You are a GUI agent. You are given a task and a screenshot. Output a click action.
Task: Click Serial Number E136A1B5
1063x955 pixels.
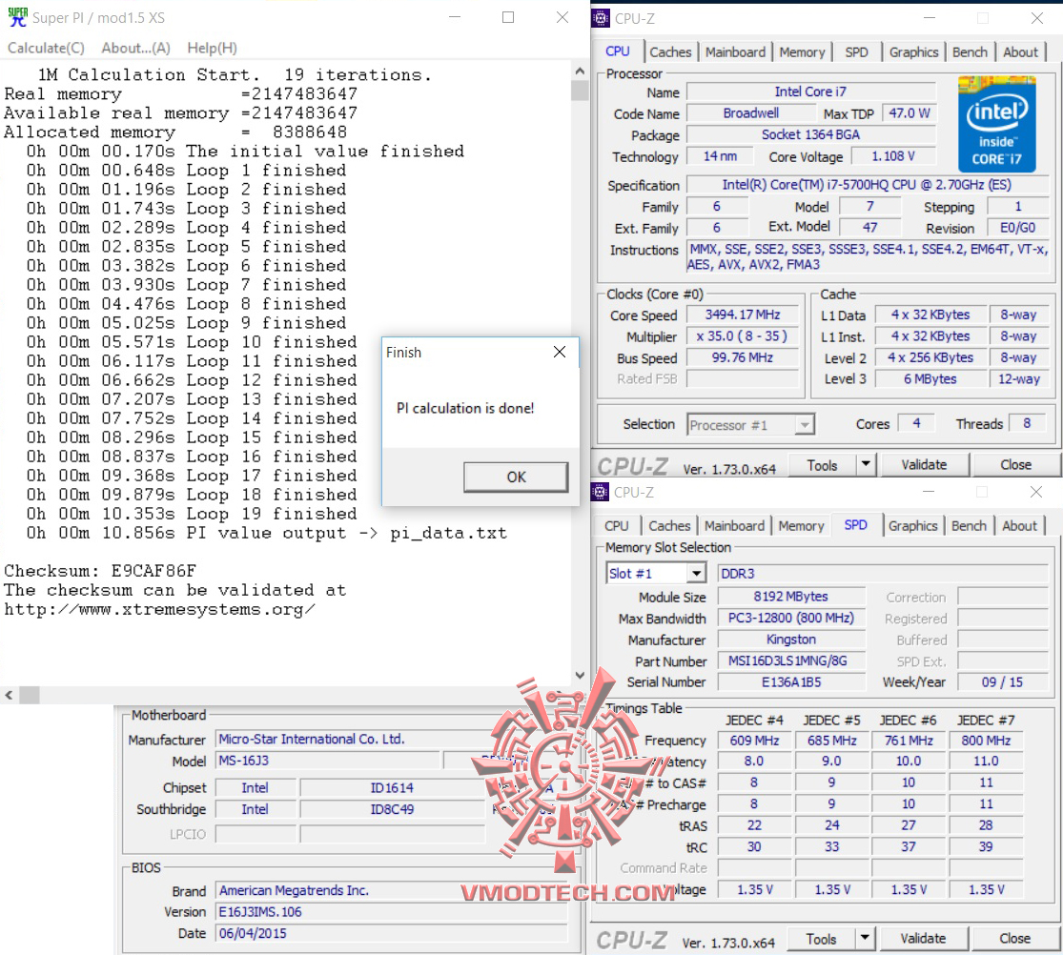tap(791, 682)
